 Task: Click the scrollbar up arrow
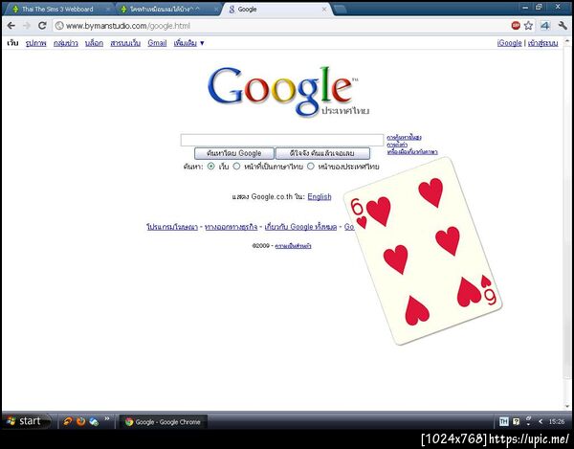tap(567, 41)
